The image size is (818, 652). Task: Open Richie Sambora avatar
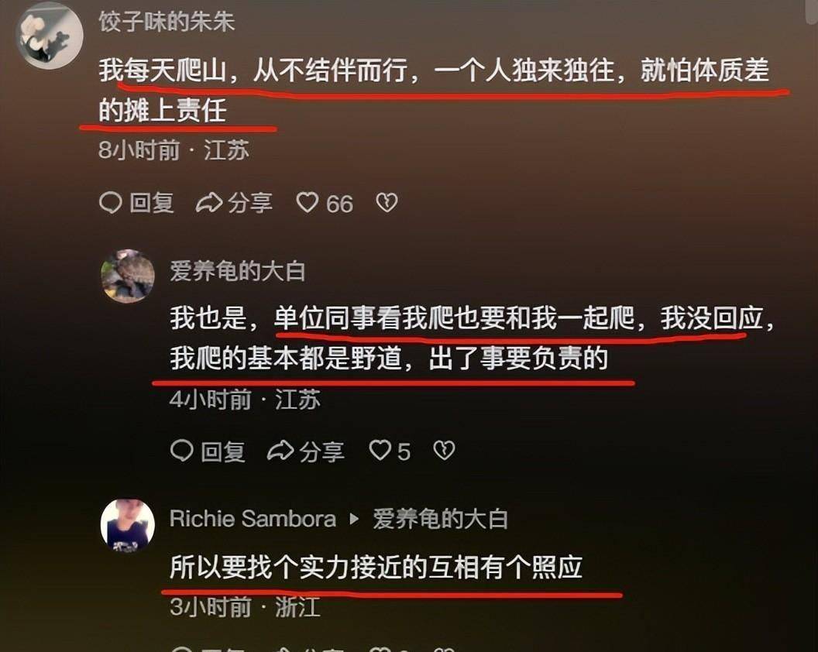pos(128,525)
